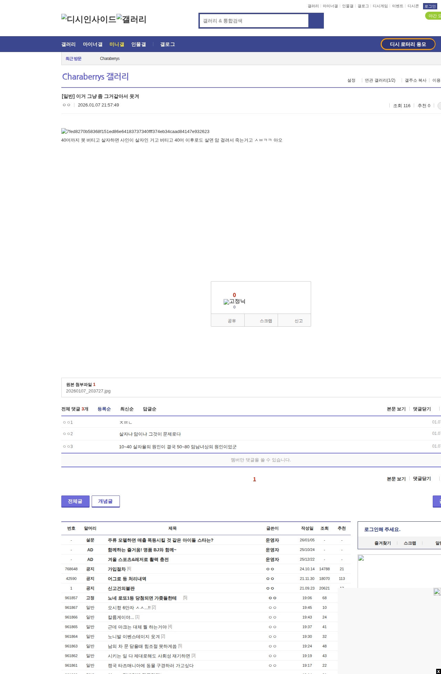
Task: Open the post titled 가입절차
Action: 116,569
